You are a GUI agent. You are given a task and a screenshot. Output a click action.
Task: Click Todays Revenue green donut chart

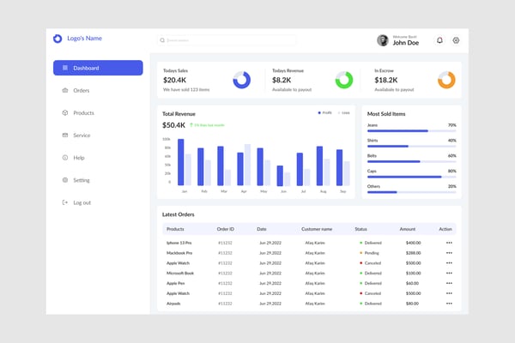point(344,80)
